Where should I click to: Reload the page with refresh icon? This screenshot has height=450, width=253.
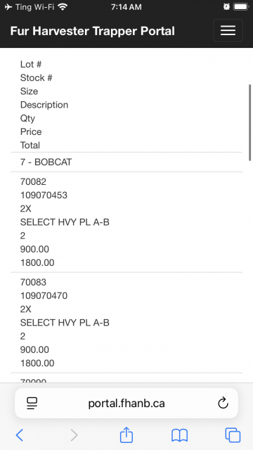223,403
